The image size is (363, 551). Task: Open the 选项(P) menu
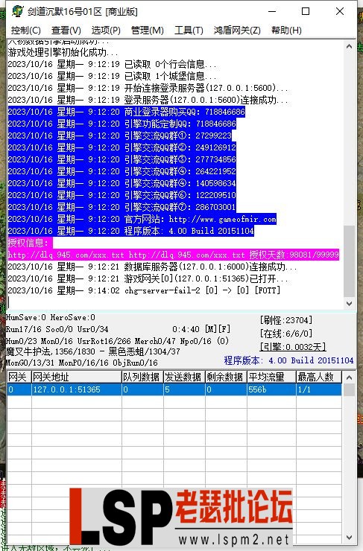click(106, 31)
